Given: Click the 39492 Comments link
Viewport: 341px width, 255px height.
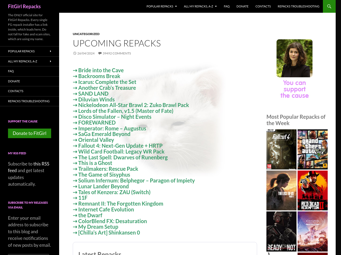Looking at the screenshot, I should (116, 53).
